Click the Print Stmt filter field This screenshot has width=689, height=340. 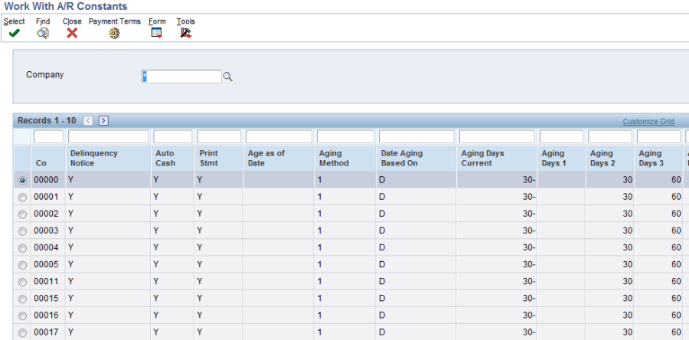(219, 136)
